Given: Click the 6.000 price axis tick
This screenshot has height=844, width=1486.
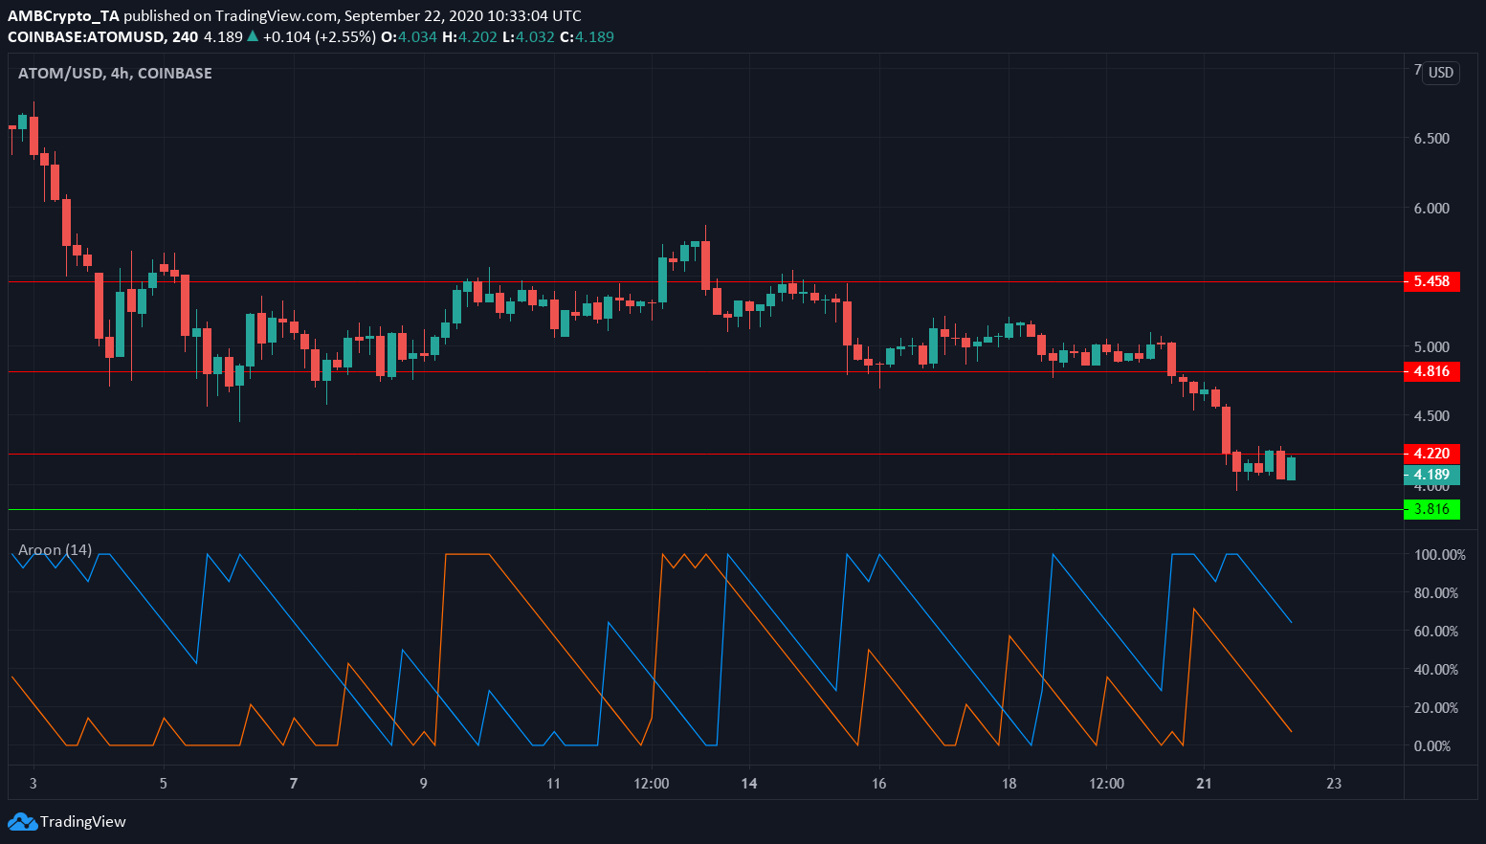Looking at the screenshot, I should tap(1431, 209).
